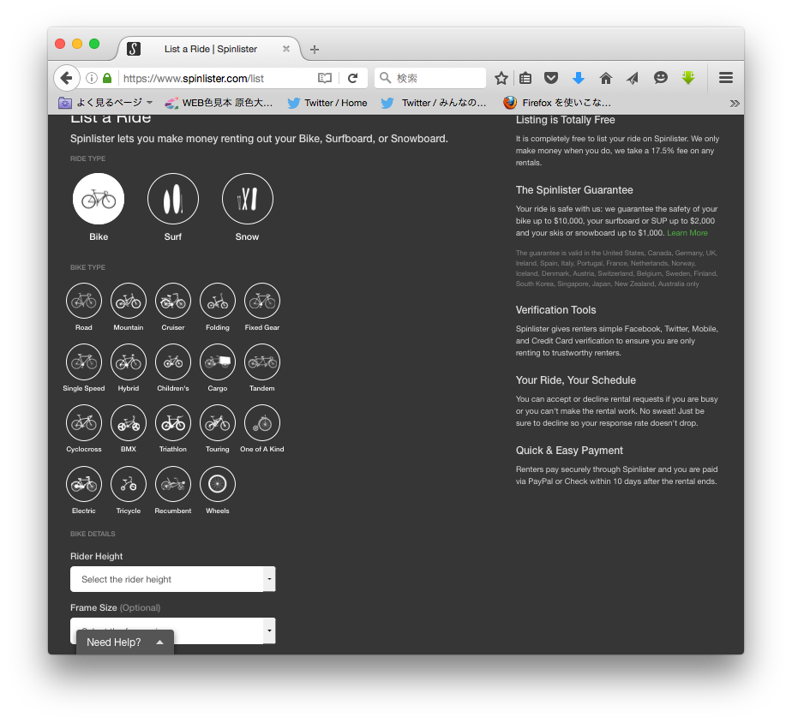Choose Cargo bike type
The height and width of the screenshot is (723, 792).
218,362
